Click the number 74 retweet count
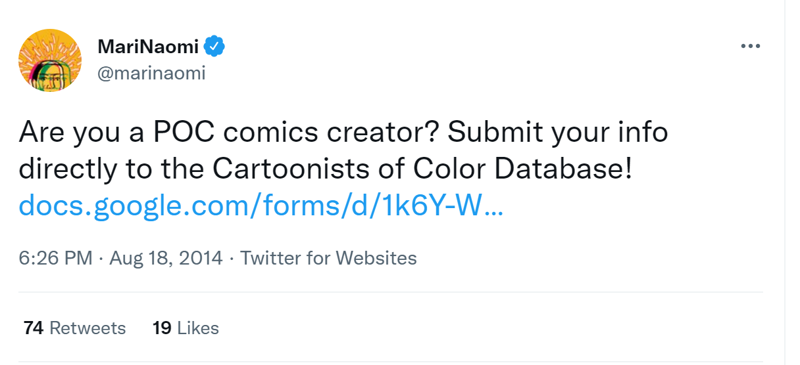The width and height of the screenshot is (800, 365). pos(34,328)
